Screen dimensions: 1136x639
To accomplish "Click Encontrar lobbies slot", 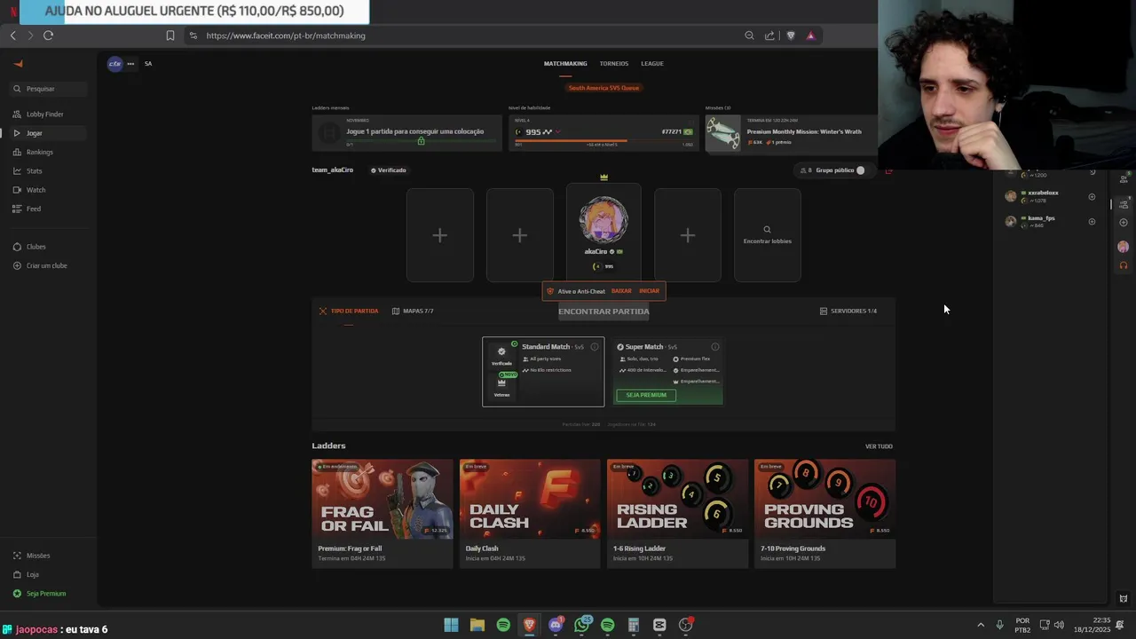I will click(768, 235).
